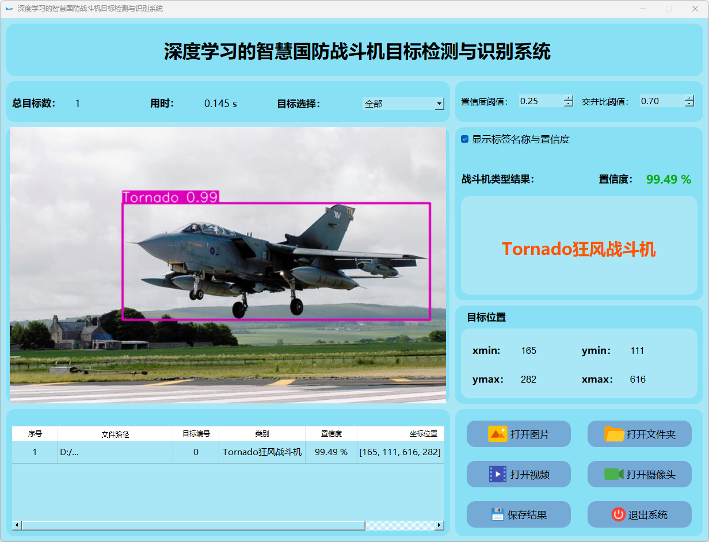Click the floppy disk save icon

(x=497, y=514)
